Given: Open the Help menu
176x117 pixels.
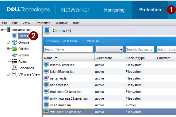Looking at the screenshot, I should click(x=76, y=23).
